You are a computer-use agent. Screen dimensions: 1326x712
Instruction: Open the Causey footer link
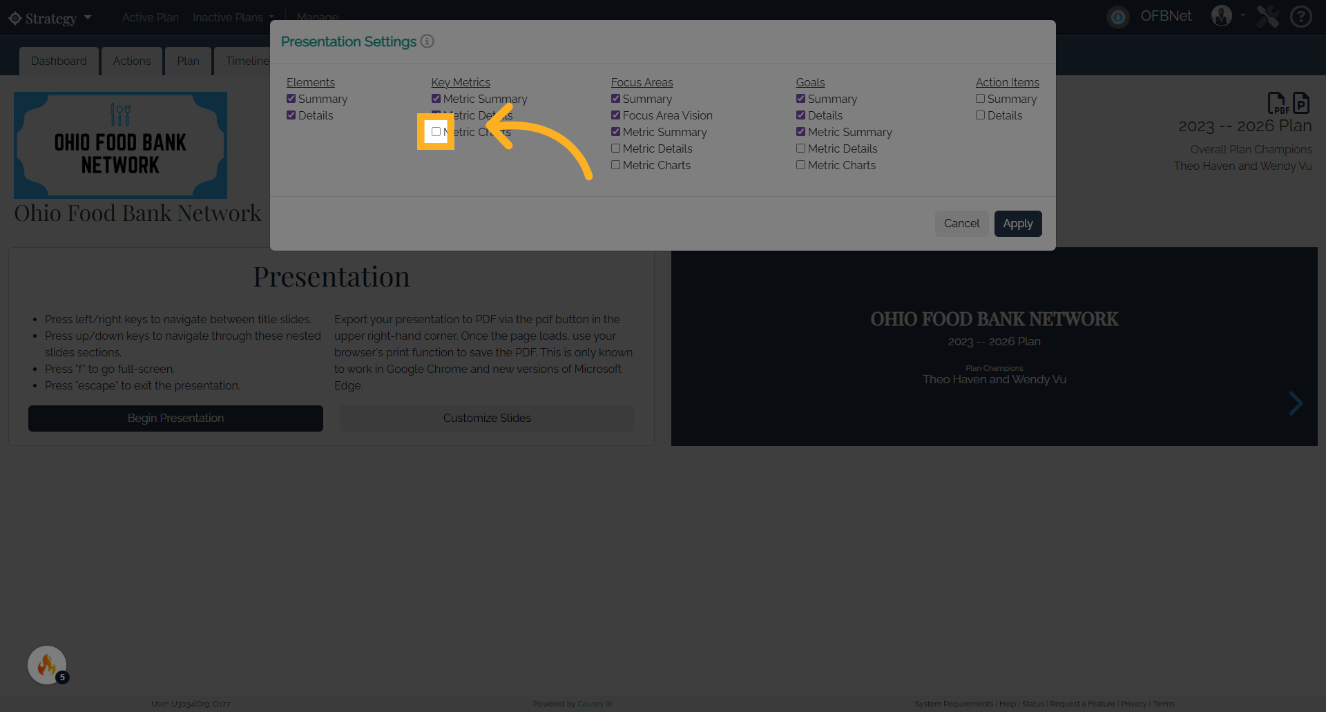590,704
